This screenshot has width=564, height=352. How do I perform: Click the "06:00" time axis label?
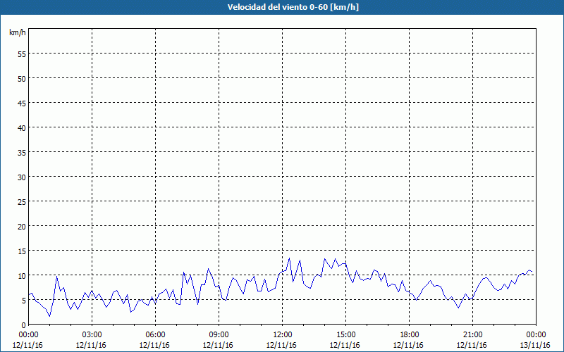155,335
